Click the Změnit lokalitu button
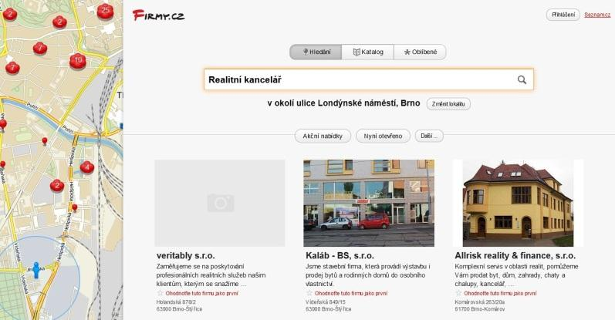Screen dimensions: 615x320 pos(448,104)
